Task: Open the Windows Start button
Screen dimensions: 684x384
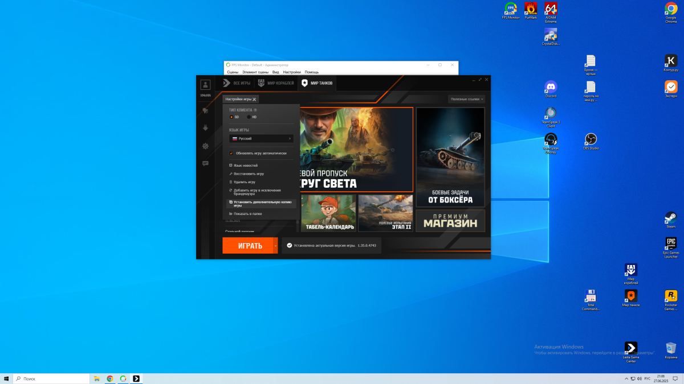Action: click(6, 378)
